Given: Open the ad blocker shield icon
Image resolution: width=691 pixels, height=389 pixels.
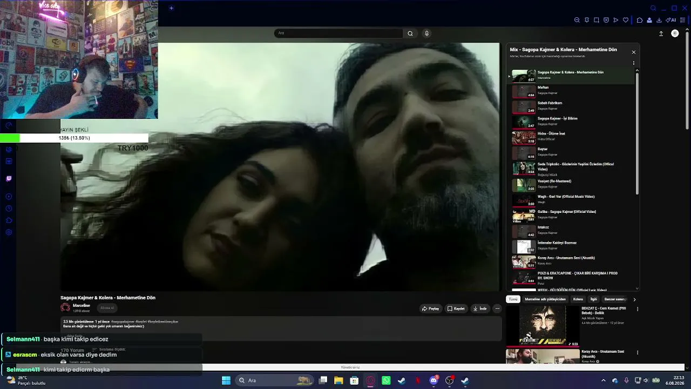Looking at the screenshot, I should coord(606,20).
